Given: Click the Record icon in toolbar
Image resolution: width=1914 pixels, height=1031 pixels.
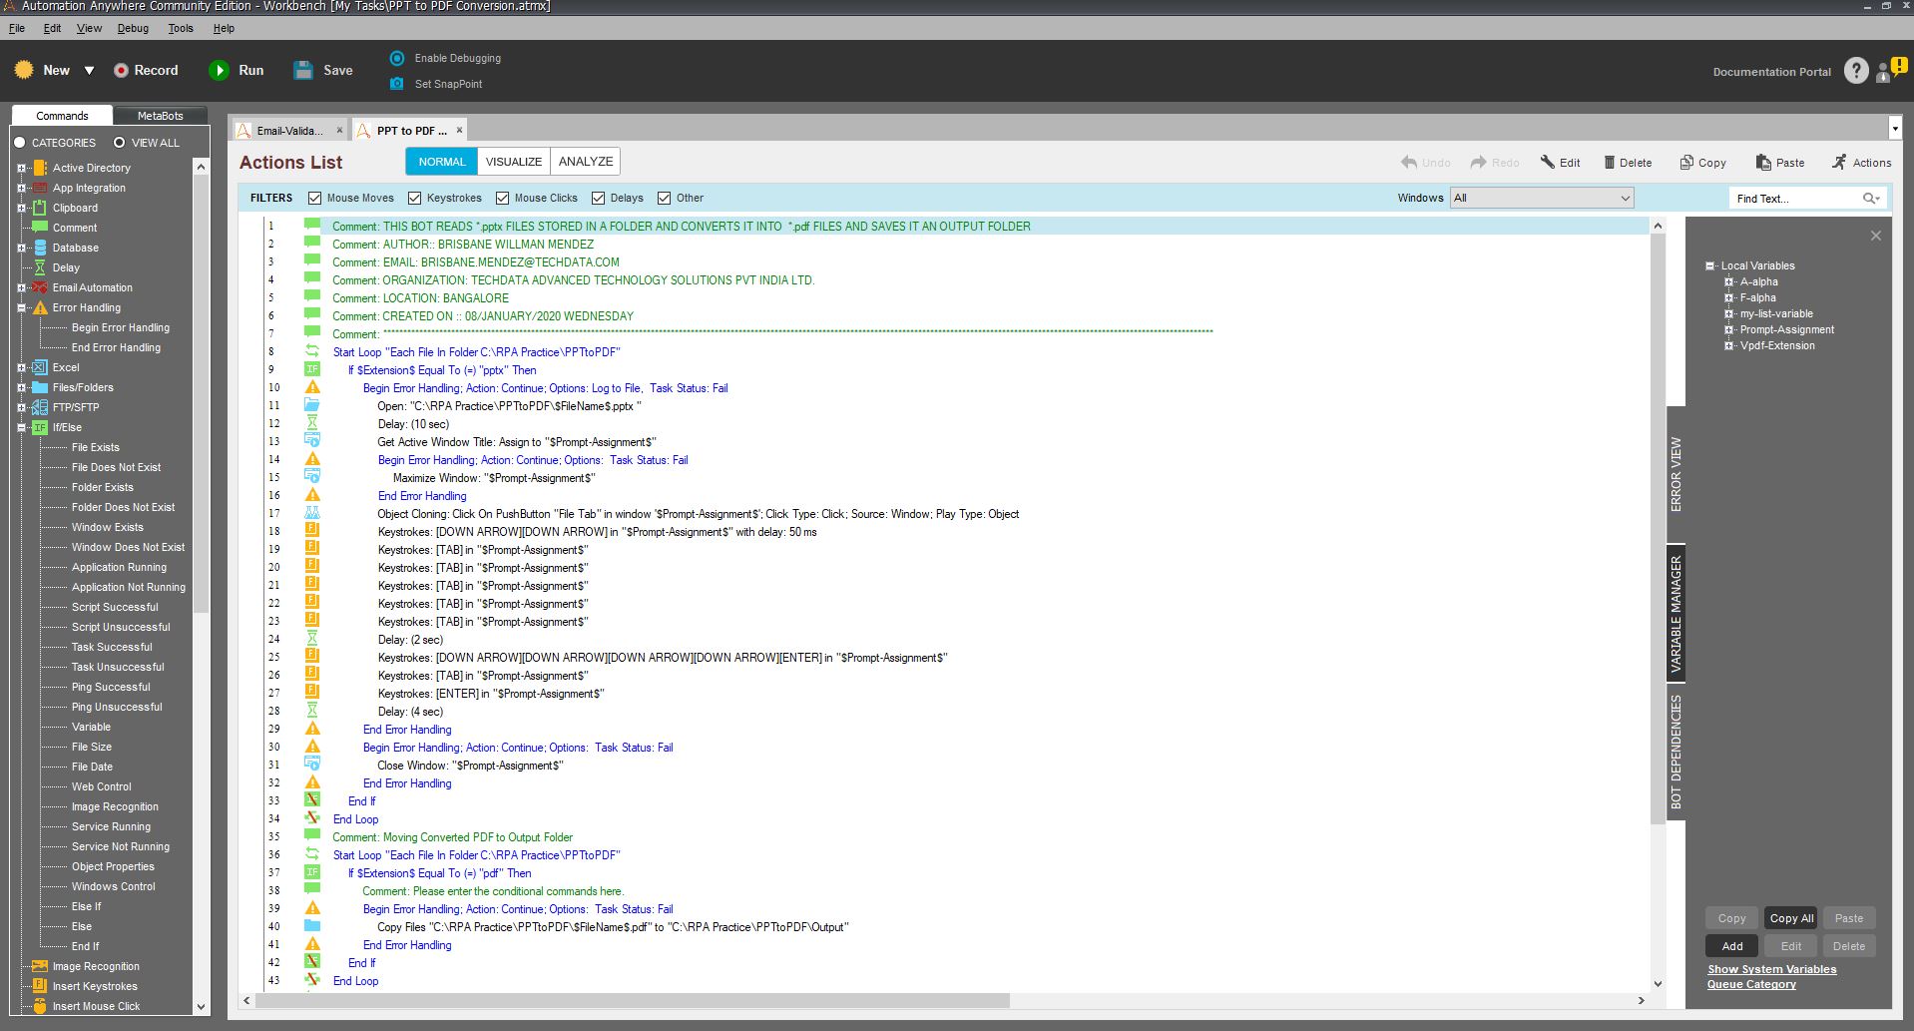Looking at the screenshot, I should click(121, 70).
